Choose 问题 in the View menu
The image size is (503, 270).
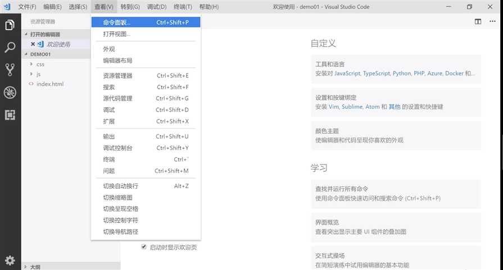(146, 171)
